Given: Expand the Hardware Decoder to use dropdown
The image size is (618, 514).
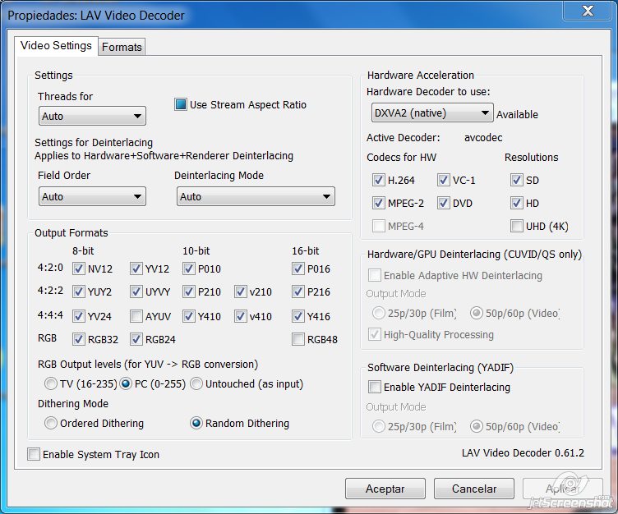Looking at the screenshot, I should tap(431, 113).
